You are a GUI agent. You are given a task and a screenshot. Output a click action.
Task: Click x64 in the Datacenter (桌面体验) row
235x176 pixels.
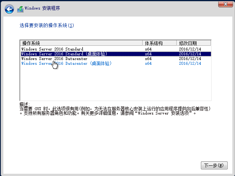148,63
